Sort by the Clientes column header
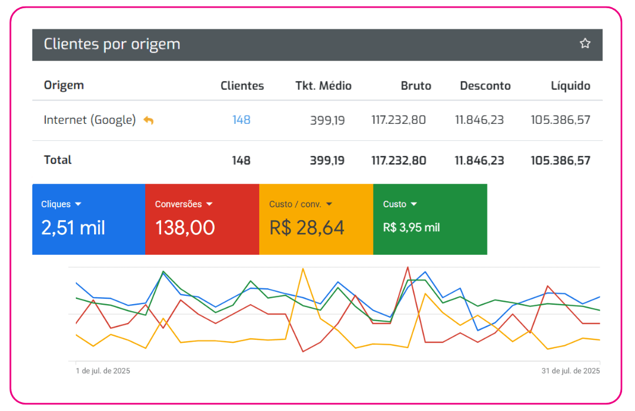This screenshot has width=635, height=411. click(242, 86)
